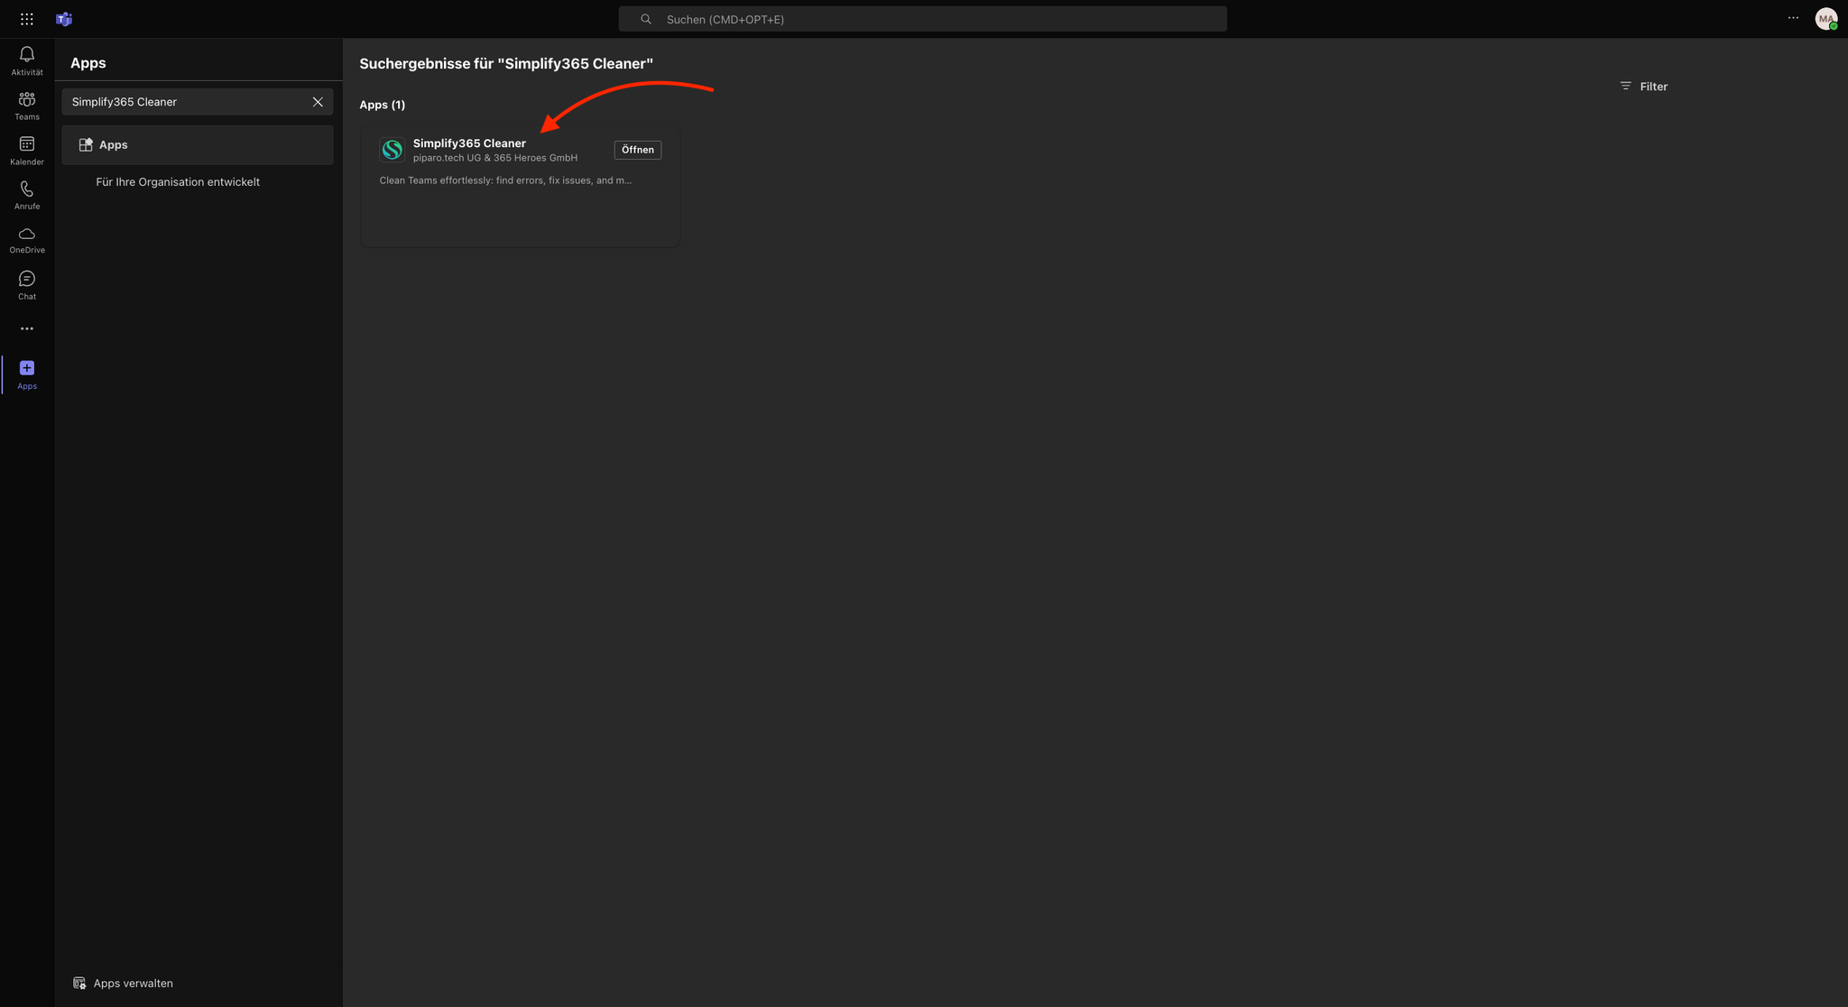Click the Suchen (CMD+OPT+E) search bar

(x=922, y=19)
